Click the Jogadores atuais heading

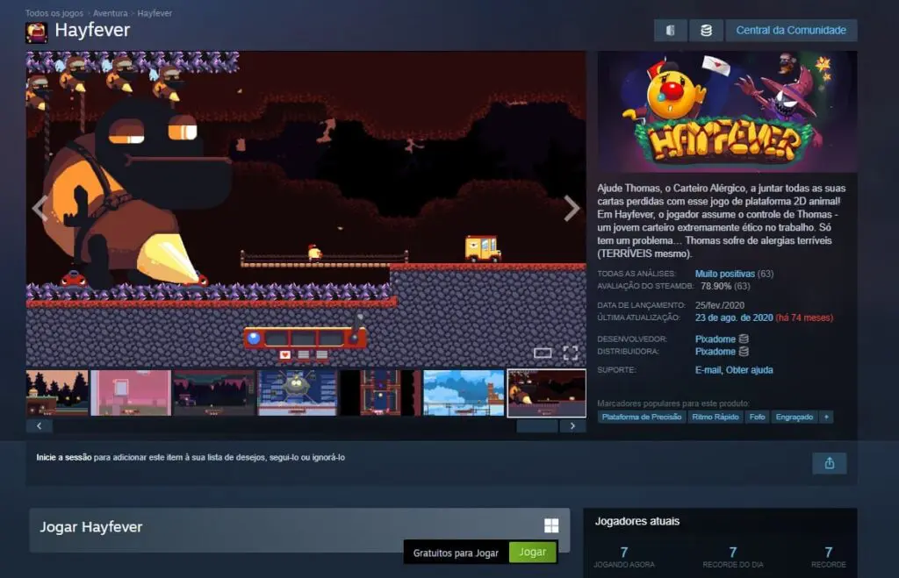tap(637, 521)
